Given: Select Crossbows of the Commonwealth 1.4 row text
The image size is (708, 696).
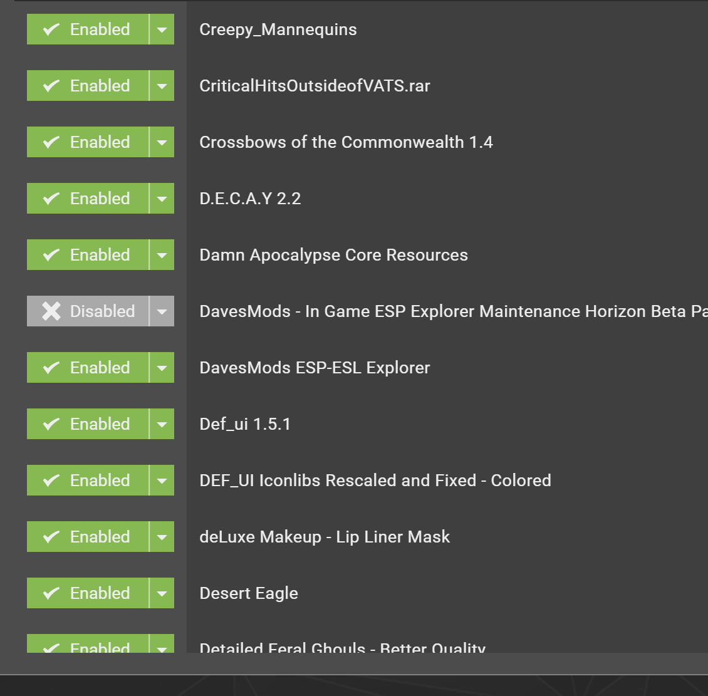Looking at the screenshot, I should [x=346, y=142].
